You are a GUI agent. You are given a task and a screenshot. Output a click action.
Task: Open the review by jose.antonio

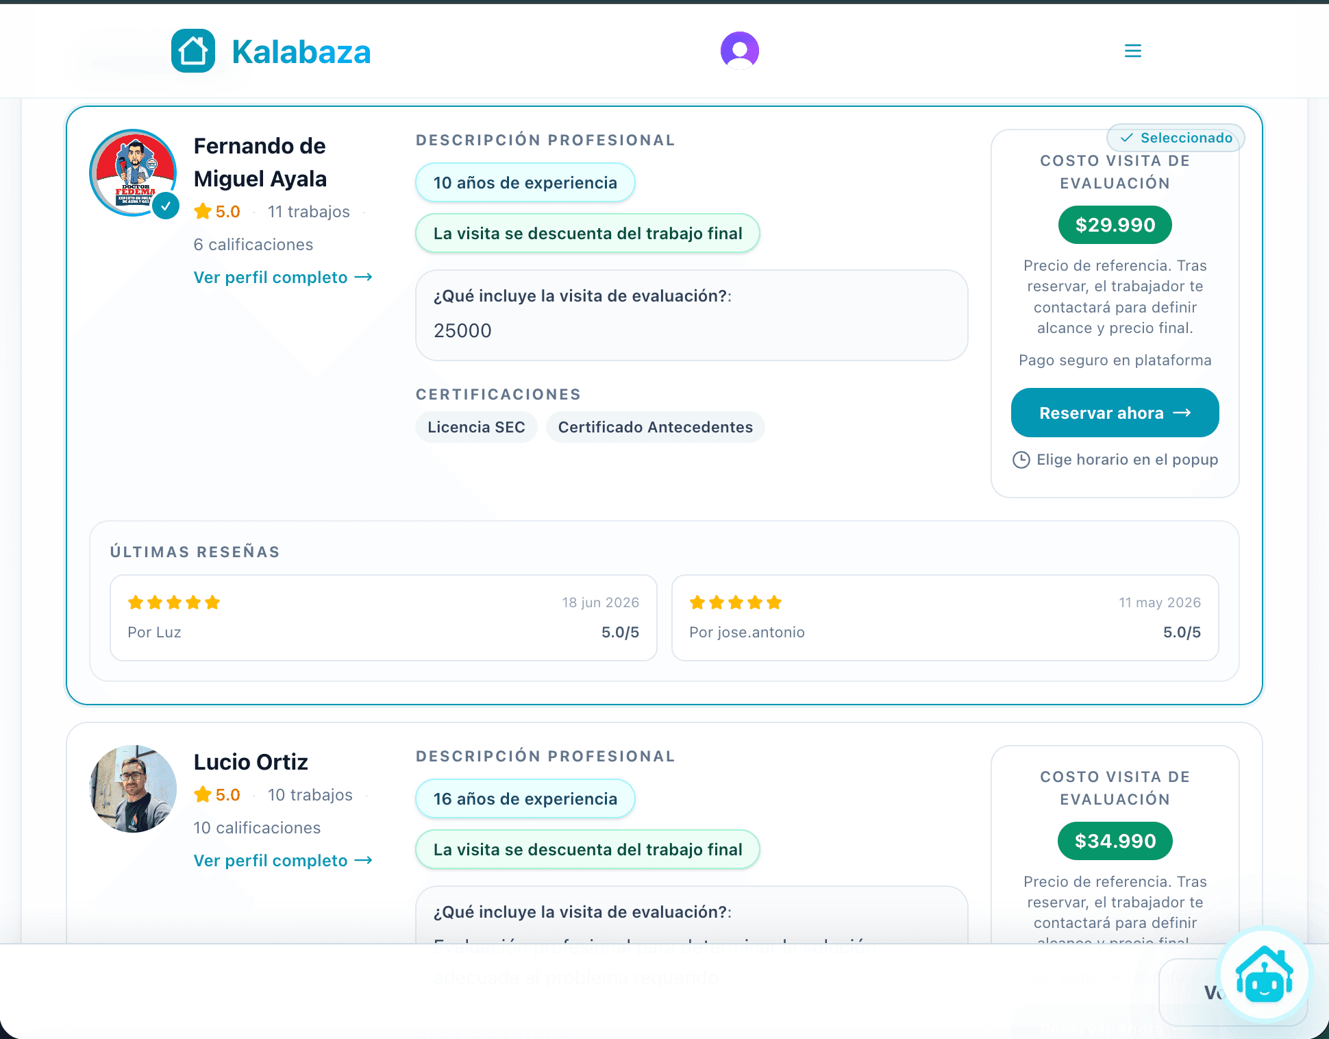pyautogui.click(x=945, y=618)
